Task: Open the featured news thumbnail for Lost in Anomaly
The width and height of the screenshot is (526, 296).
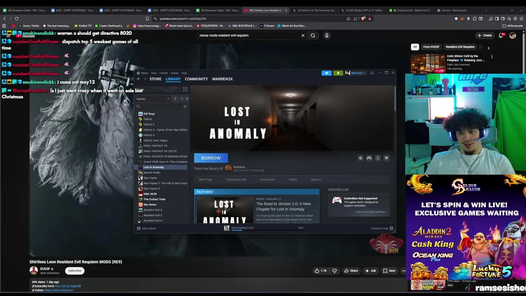Action: (x=224, y=210)
